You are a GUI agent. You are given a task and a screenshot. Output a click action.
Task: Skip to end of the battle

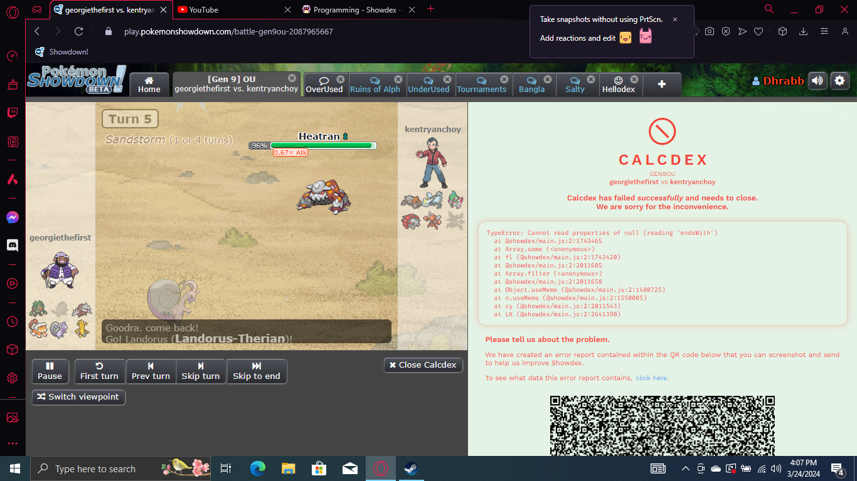pos(256,371)
